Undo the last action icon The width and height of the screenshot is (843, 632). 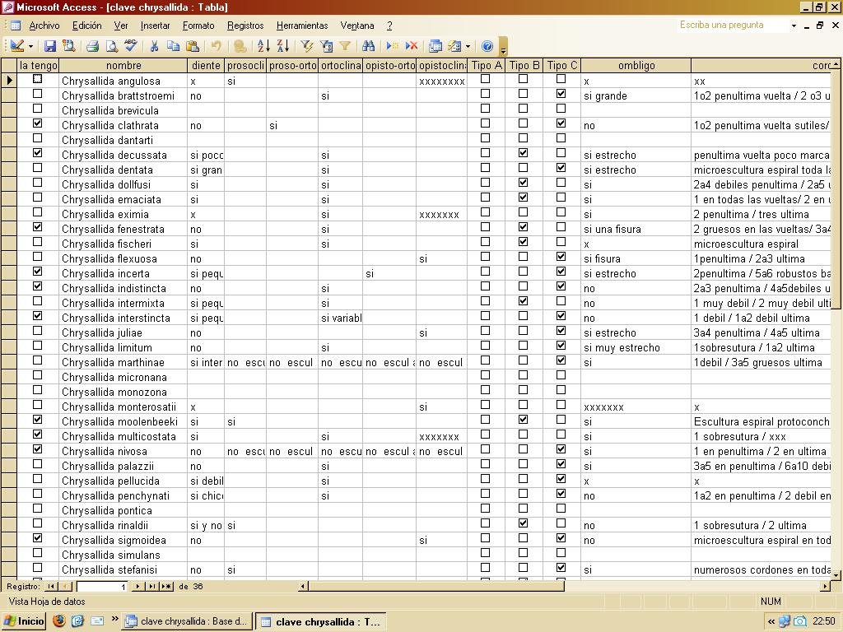pyautogui.click(x=216, y=46)
